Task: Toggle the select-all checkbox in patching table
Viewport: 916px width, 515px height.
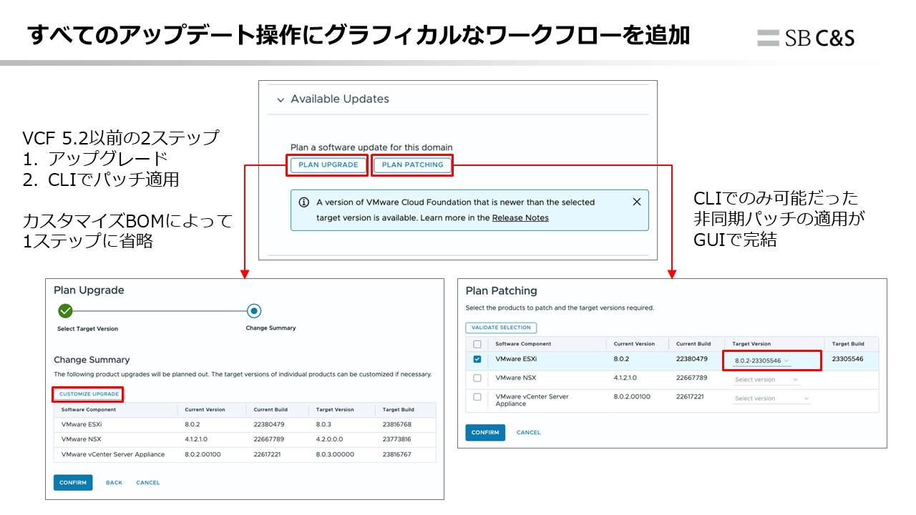Action: (x=477, y=344)
